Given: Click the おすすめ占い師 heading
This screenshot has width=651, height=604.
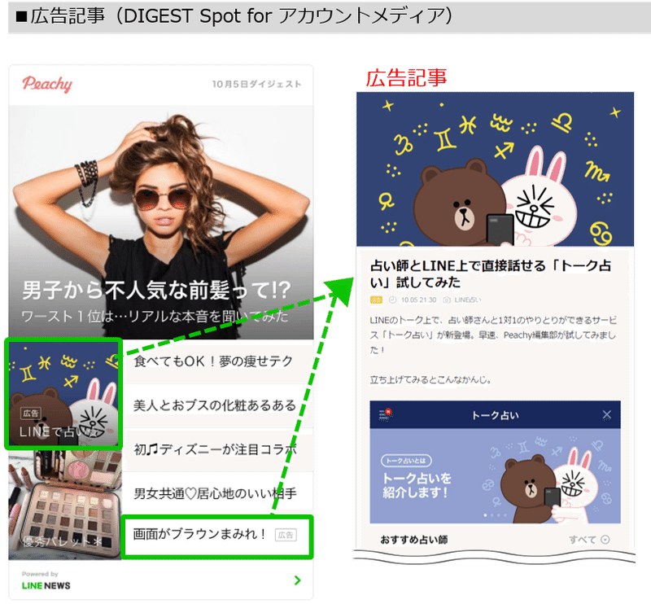Looking at the screenshot, I should (414, 540).
